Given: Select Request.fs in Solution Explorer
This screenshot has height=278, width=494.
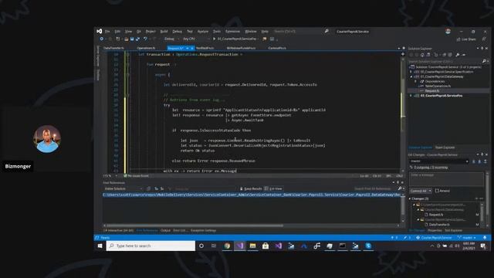Looking at the screenshot, I should [x=431, y=91].
